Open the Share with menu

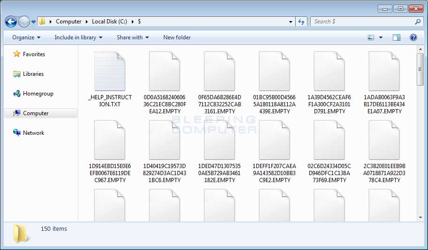(133, 37)
